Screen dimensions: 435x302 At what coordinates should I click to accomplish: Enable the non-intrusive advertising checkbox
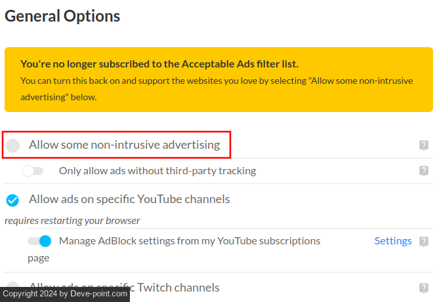coord(13,145)
